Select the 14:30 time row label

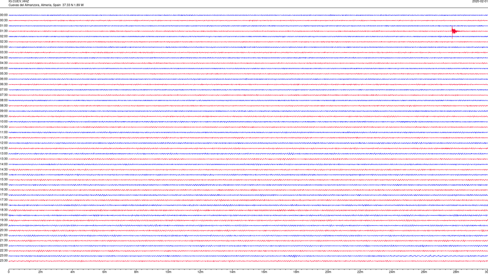4,169
